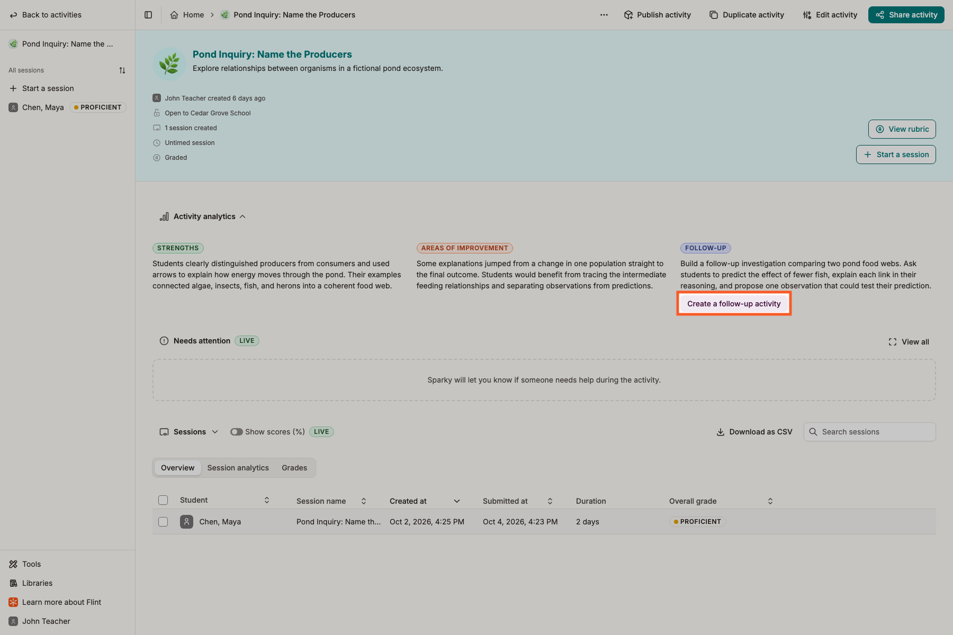Duplicate the activity

(747, 15)
